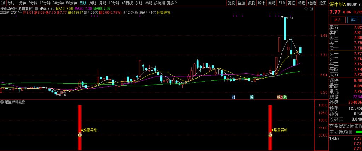The width and height of the screenshot is (362, 151).
Task: Select the 30分钟 period tab
Action: tap(58, 3)
